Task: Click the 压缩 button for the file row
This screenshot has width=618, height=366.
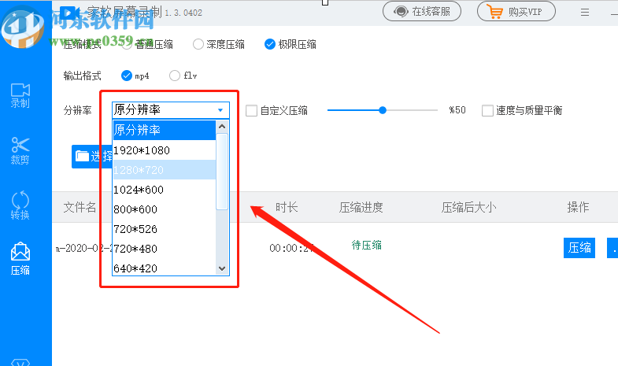Action: [x=579, y=248]
